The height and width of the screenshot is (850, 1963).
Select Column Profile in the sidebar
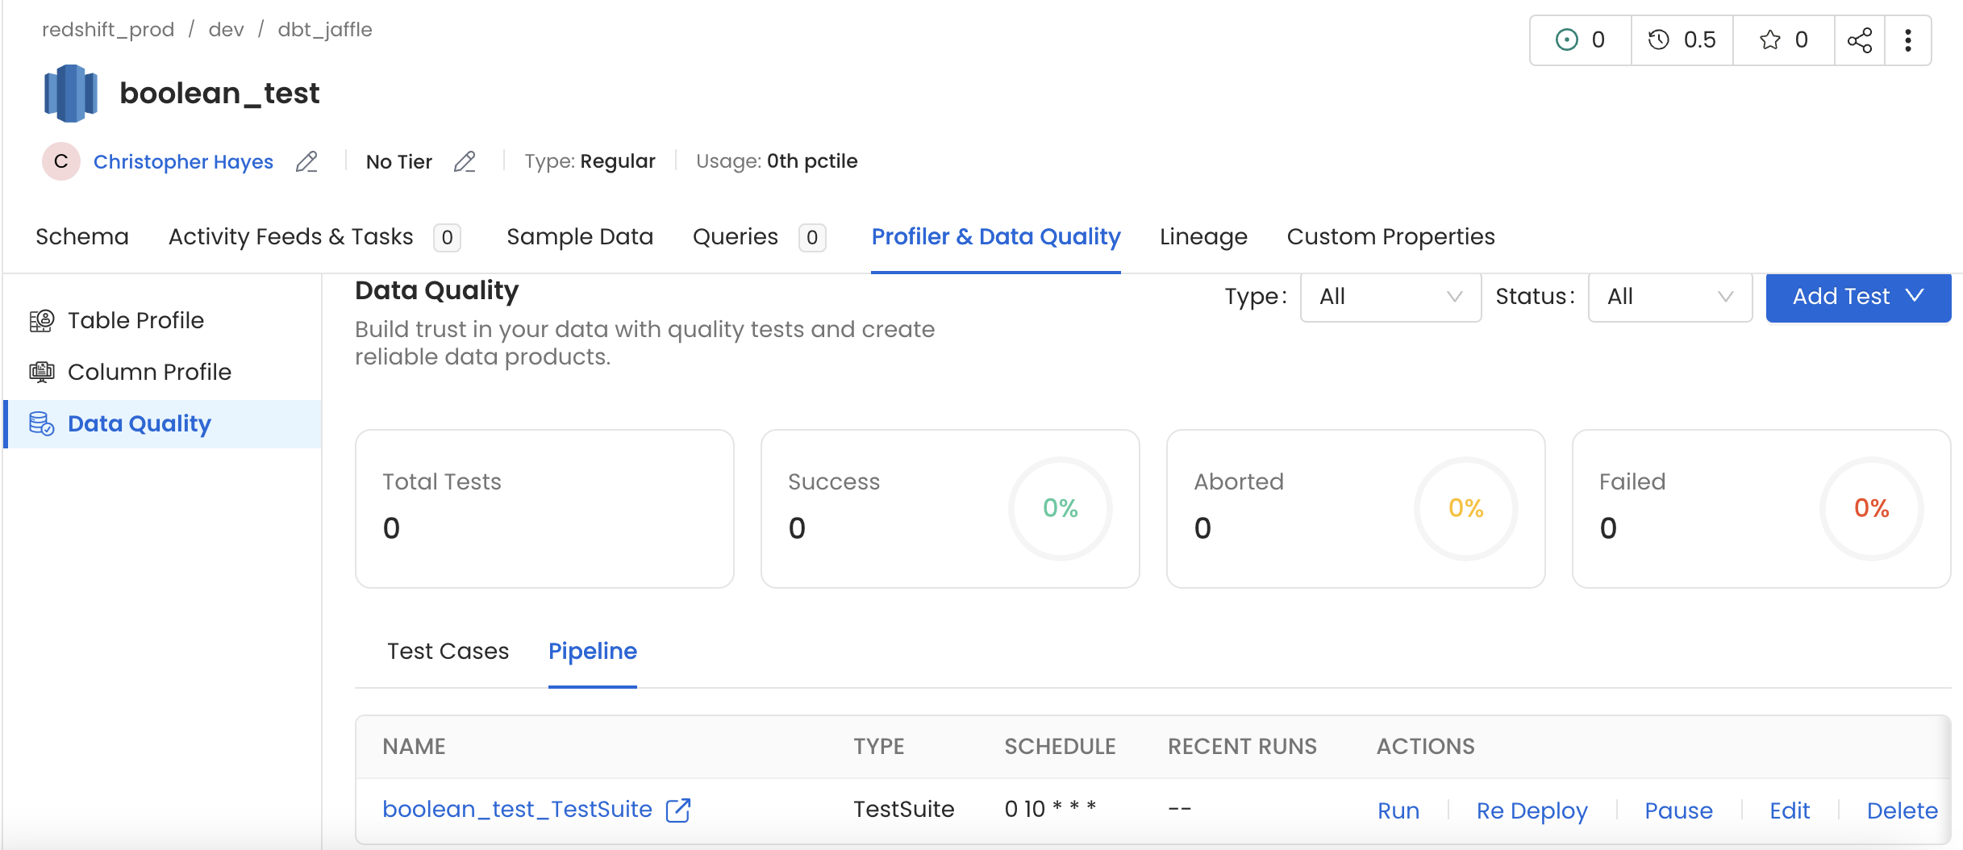(x=149, y=372)
